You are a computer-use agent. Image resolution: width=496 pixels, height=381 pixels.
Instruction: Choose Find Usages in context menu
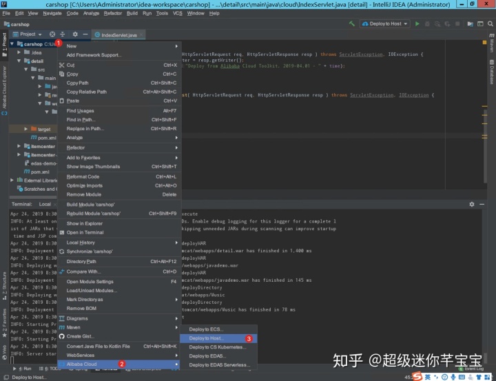pos(119,111)
